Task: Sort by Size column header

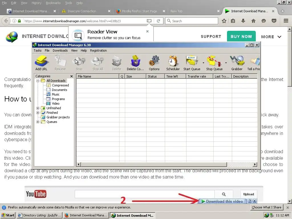Action: coord(135,76)
